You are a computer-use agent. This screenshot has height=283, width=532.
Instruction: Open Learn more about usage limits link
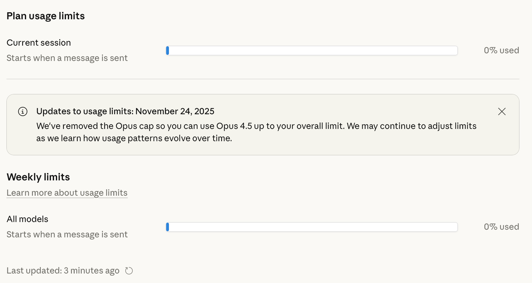click(67, 193)
